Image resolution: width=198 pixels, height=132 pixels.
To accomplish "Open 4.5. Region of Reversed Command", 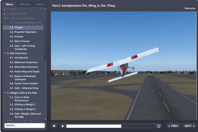I will 23,78.
